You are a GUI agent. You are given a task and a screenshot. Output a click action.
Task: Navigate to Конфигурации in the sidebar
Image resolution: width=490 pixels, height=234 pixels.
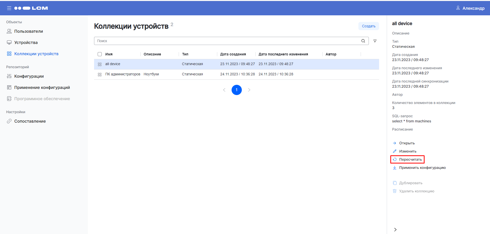(29, 76)
